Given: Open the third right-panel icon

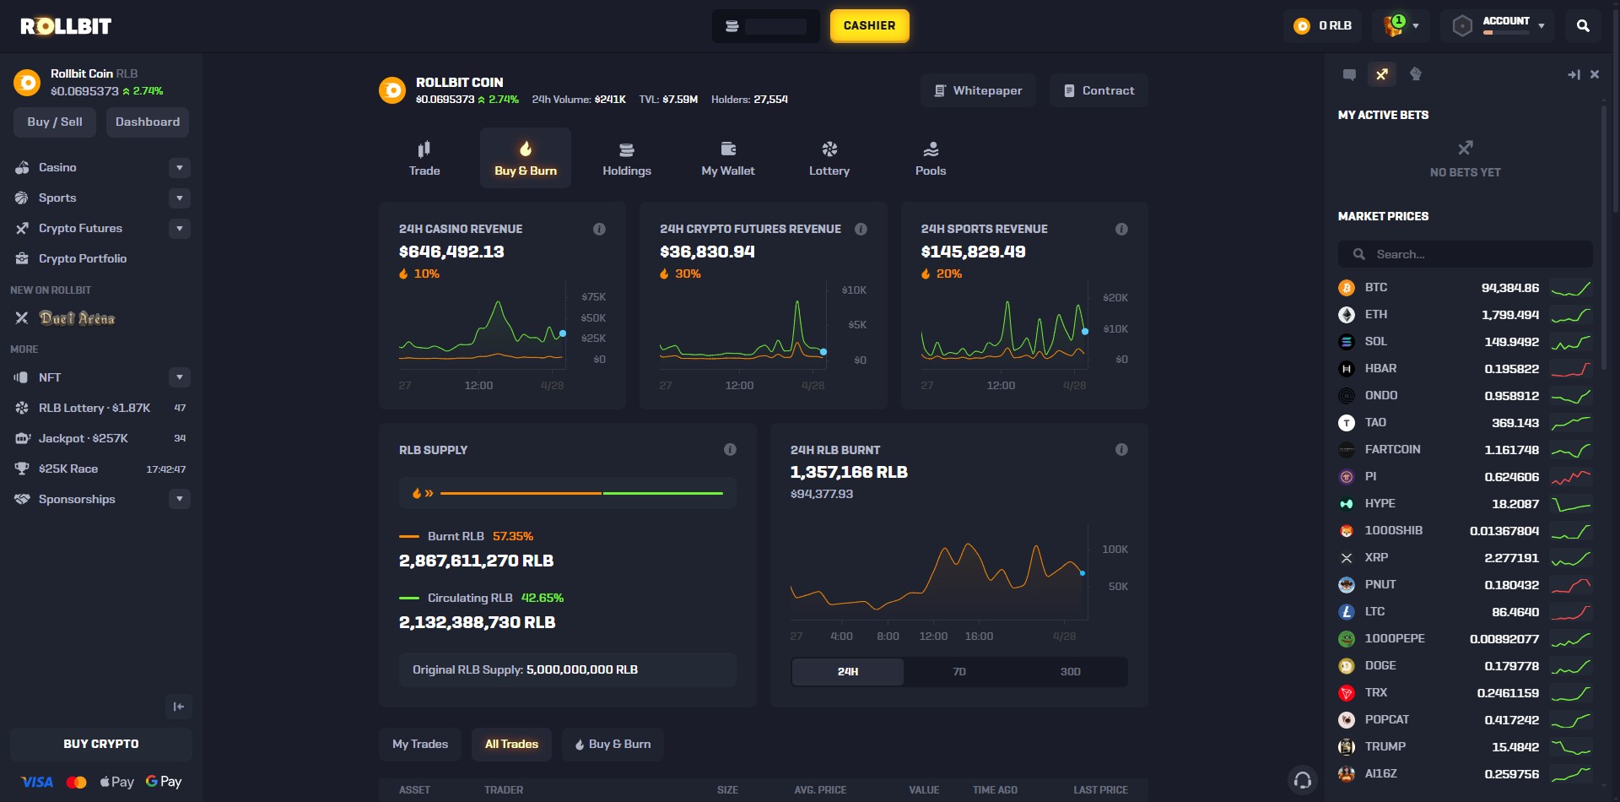Looking at the screenshot, I should click(1416, 74).
